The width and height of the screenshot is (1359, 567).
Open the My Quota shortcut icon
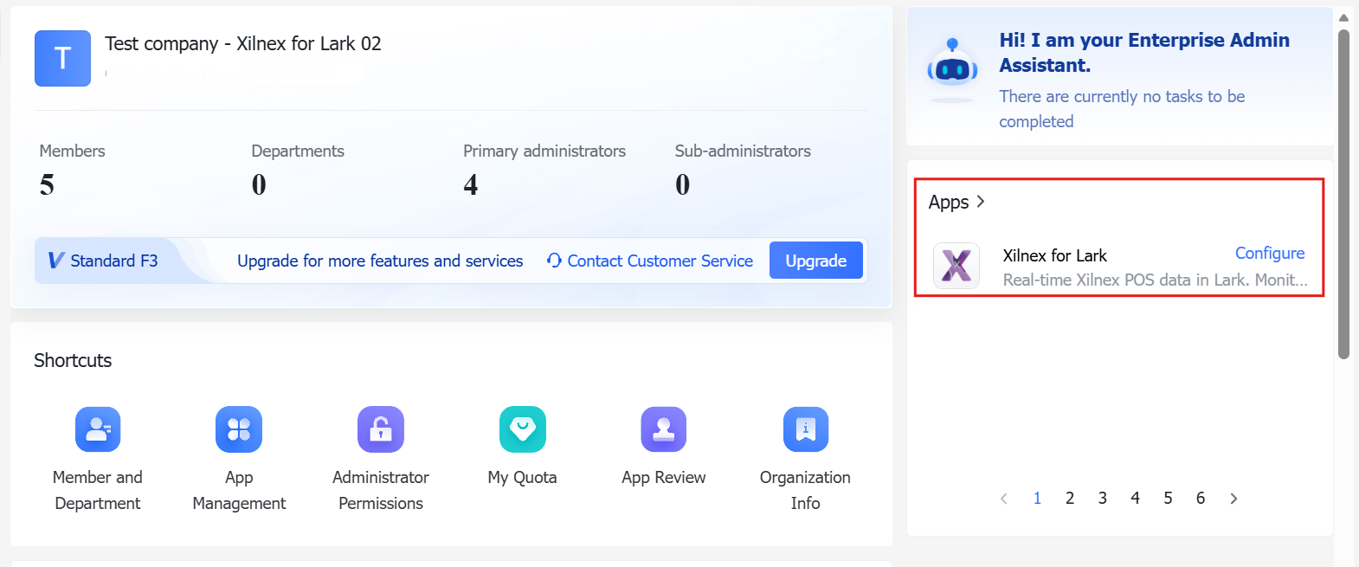523,429
